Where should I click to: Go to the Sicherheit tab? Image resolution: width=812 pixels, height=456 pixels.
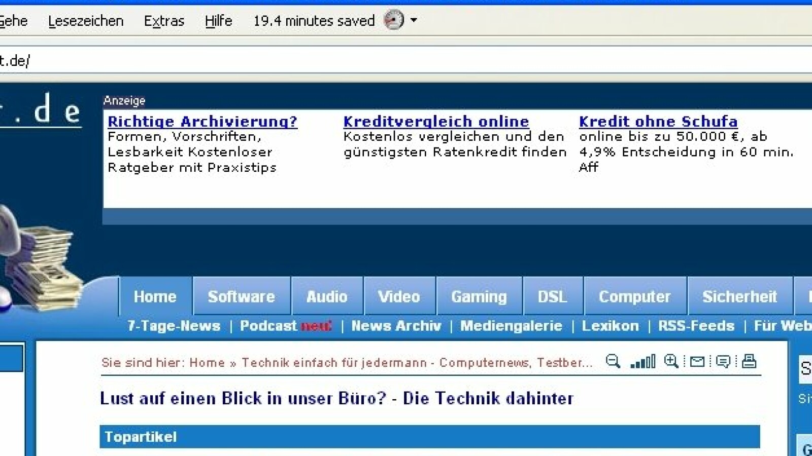(739, 296)
